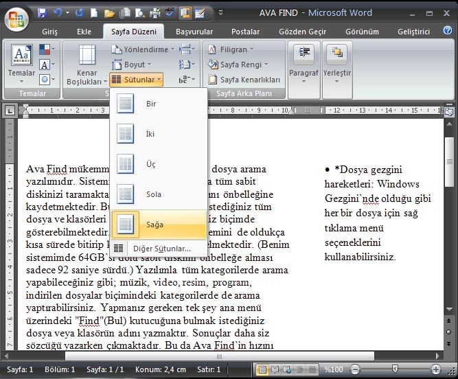Open a file with the folder icon
This screenshot has width=458, height=379.
(109, 13)
